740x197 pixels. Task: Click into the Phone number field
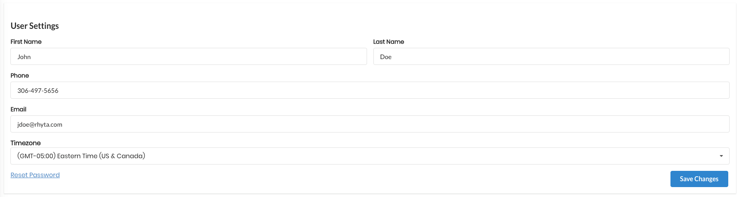[x=370, y=90]
